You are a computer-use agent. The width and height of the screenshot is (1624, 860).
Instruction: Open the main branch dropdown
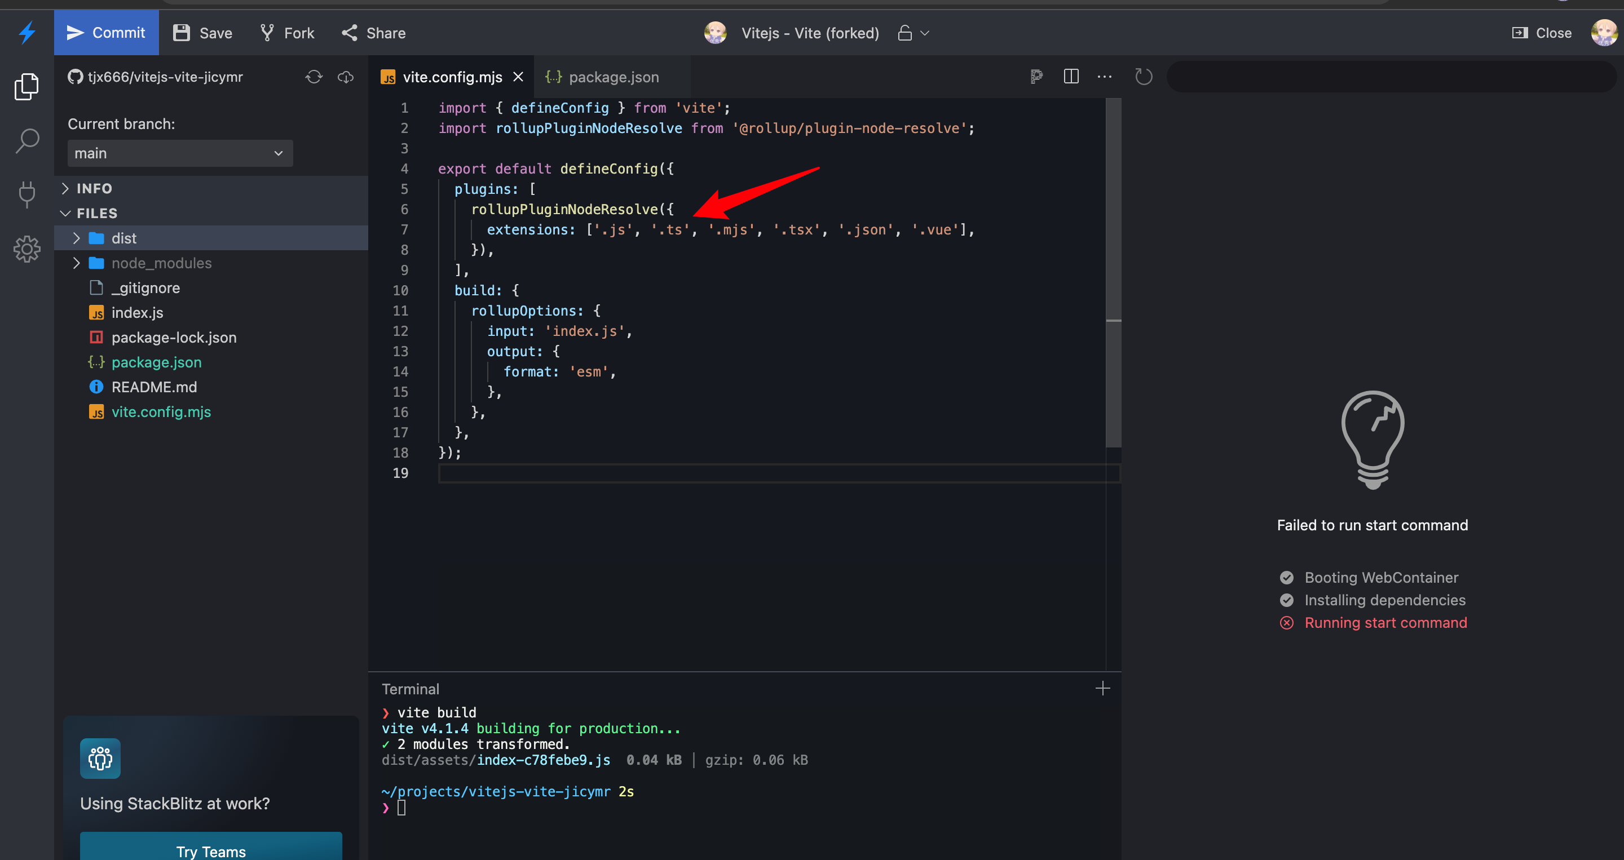(x=180, y=153)
